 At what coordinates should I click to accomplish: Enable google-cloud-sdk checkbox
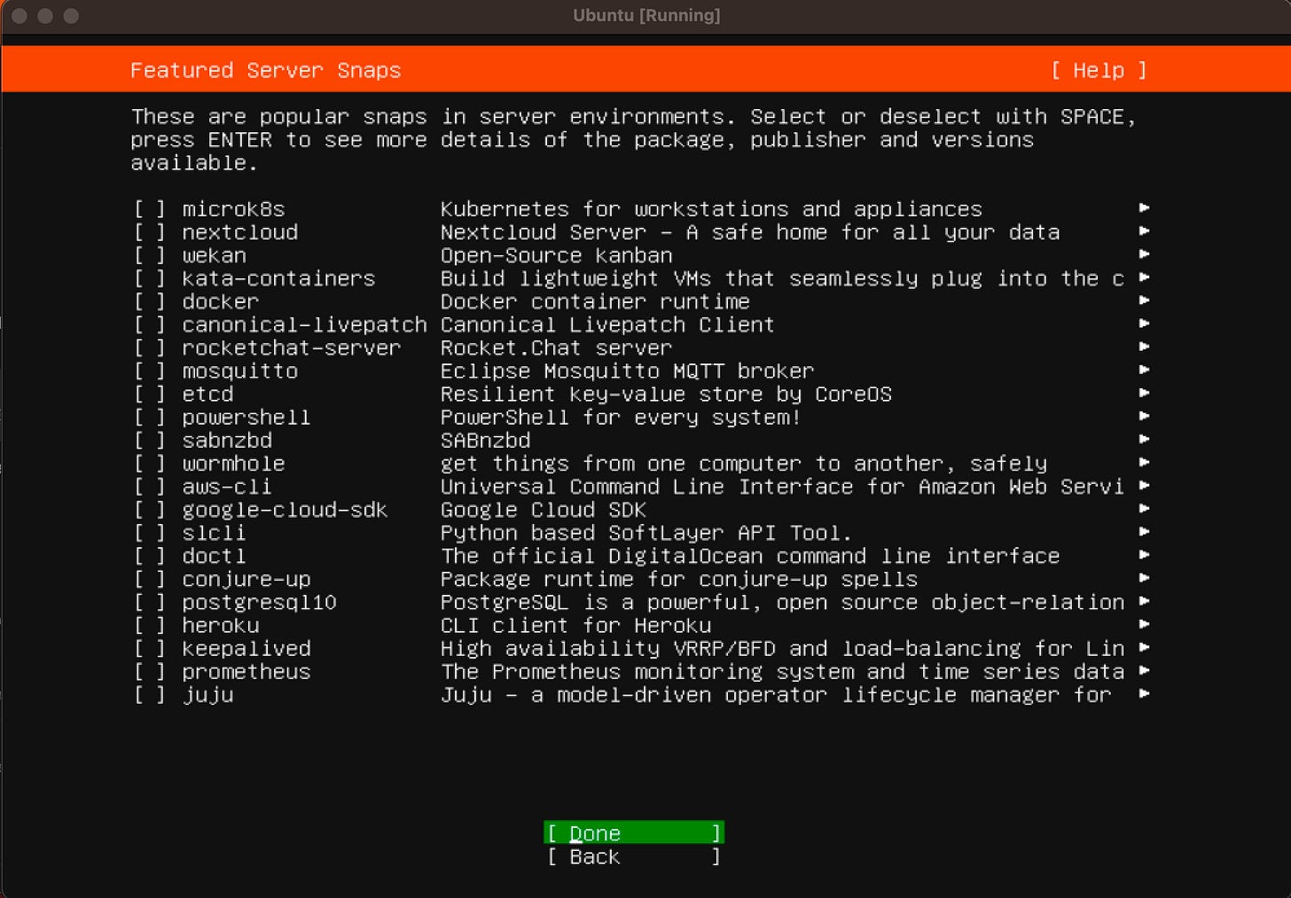click(x=150, y=510)
